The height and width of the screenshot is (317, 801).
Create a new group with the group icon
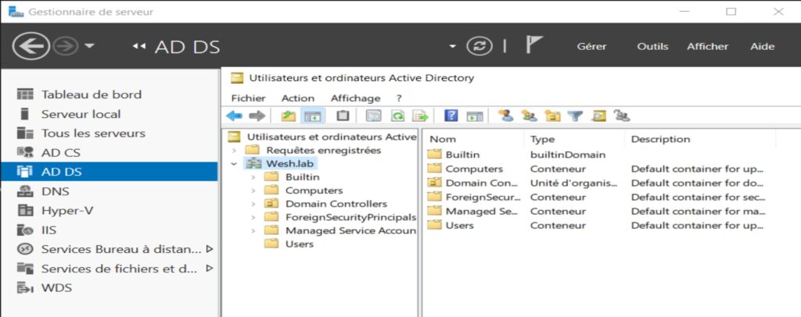530,116
